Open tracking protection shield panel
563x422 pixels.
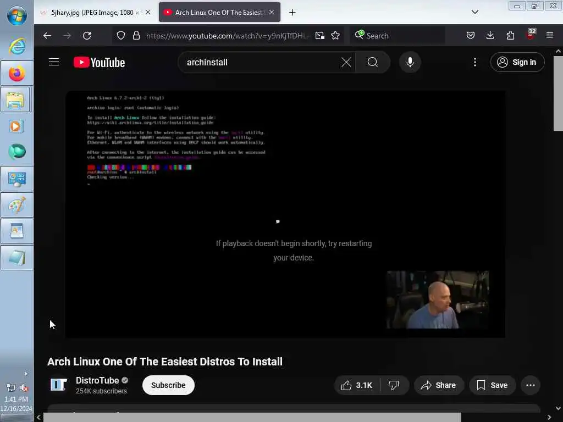[121, 36]
